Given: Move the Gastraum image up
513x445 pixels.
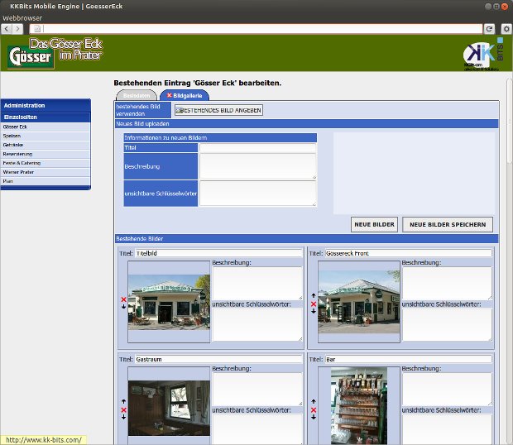Looking at the screenshot, I should [123, 401].
